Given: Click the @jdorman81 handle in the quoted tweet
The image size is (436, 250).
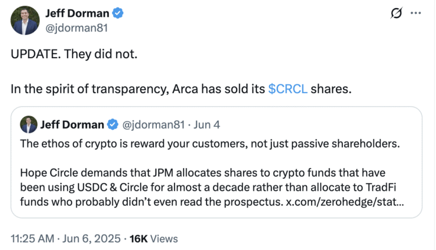Looking at the screenshot, I should coord(152,124).
